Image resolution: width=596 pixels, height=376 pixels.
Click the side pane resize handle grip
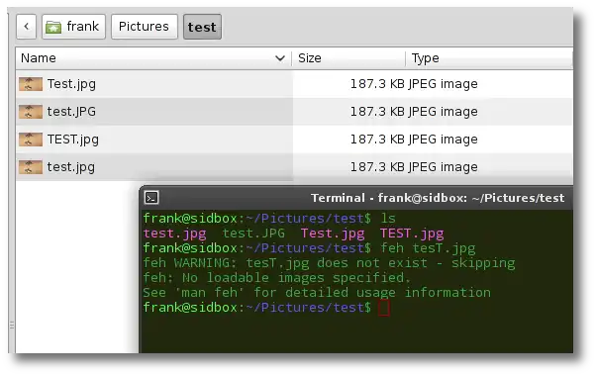coord(12,326)
